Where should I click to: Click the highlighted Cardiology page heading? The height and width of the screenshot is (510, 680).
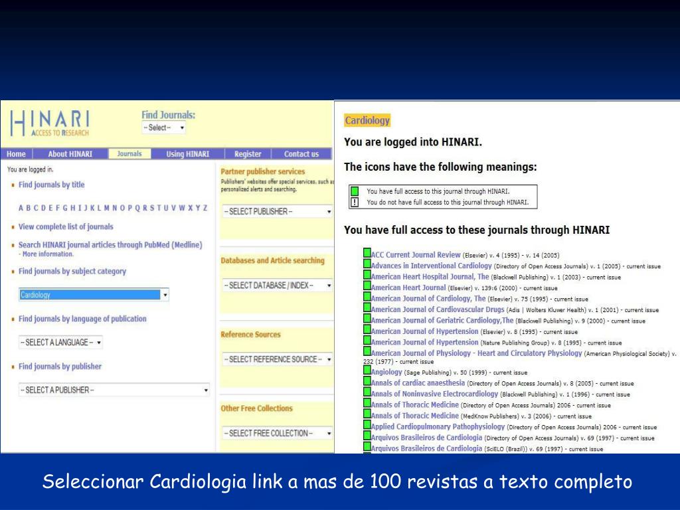367,120
